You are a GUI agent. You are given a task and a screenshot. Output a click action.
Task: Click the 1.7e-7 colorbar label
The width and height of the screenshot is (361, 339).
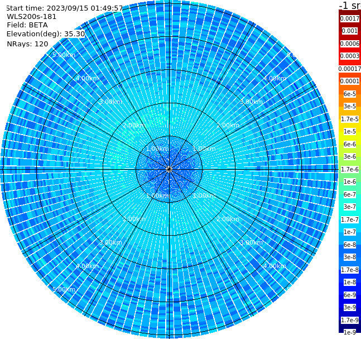[350, 219]
